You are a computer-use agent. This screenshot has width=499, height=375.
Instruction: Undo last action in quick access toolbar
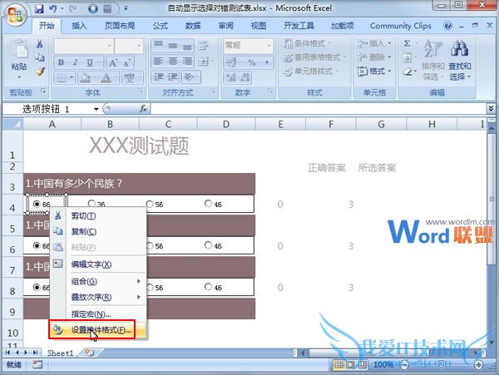coord(53,8)
